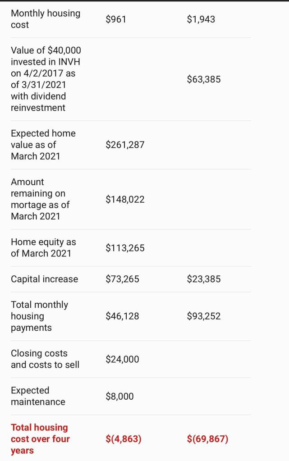The height and width of the screenshot is (461, 289).
Task: Click the "Amount remaining on mortage" label
Action: (40, 199)
